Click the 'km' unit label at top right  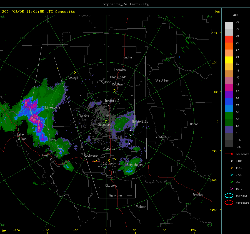217,12
